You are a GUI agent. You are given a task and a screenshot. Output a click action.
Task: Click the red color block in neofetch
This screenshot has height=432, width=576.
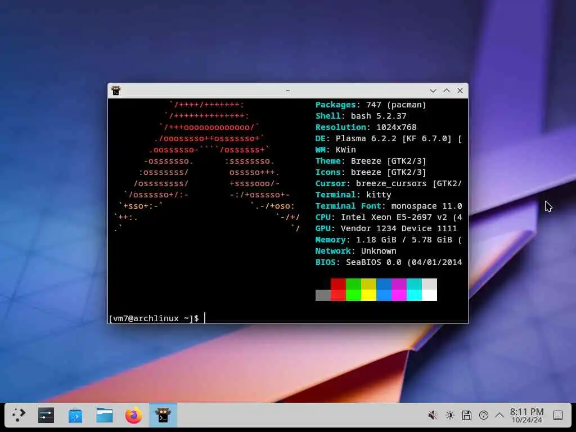pyautogui.click(x=338, y=290)
